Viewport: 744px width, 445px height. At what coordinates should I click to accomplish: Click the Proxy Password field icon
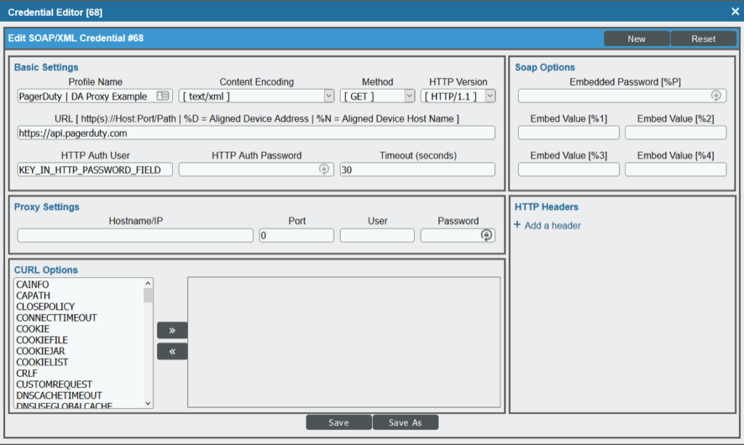(x=487, y=235)
